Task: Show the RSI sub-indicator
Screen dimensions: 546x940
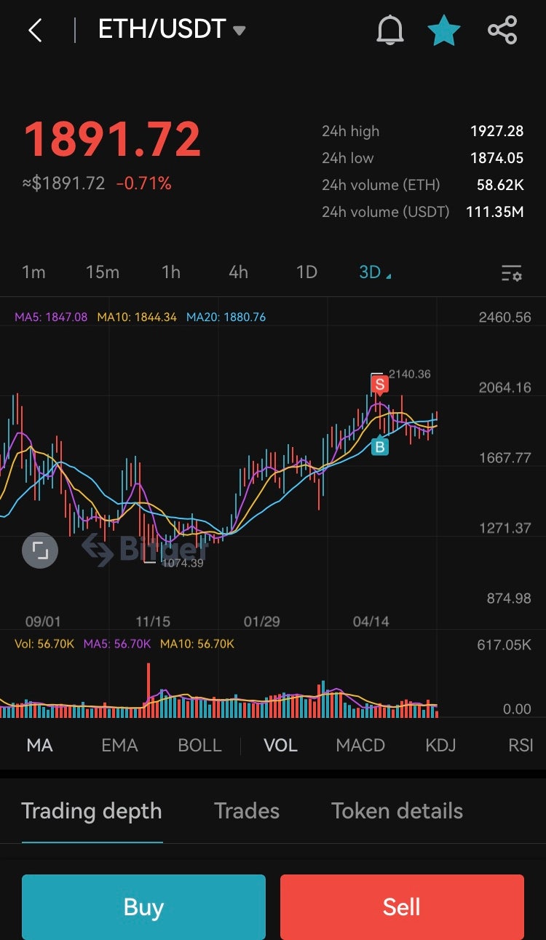Action: tap(521, 745)
